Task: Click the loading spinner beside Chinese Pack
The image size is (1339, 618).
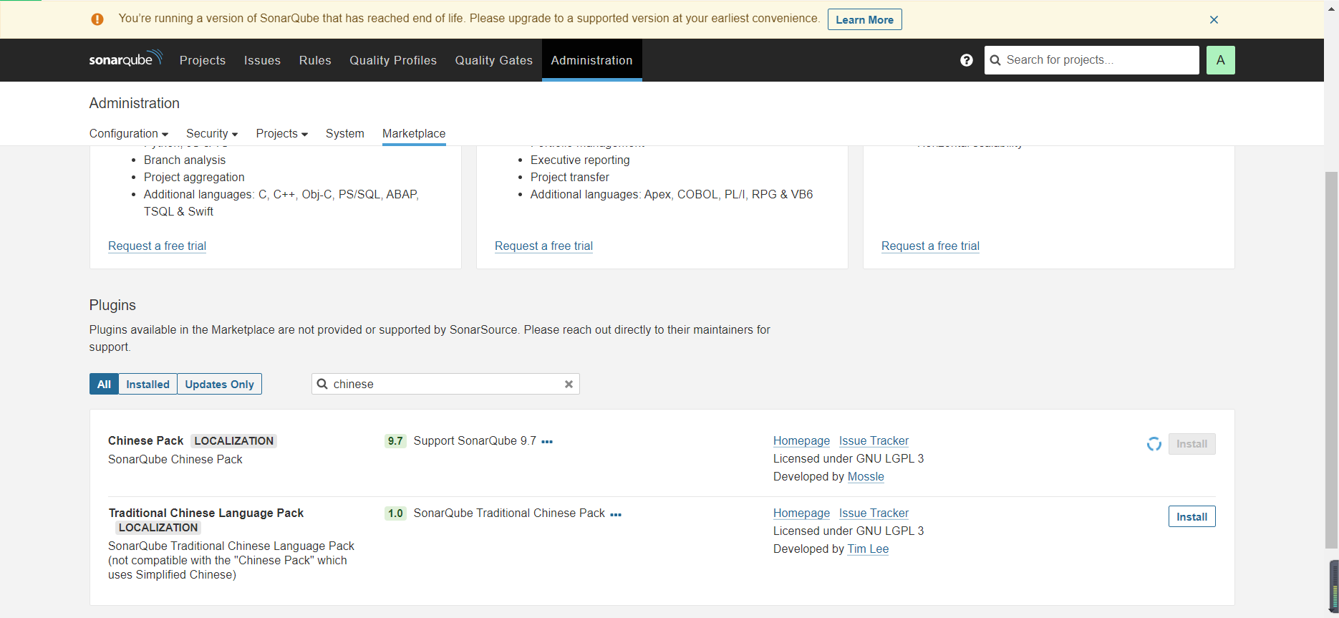Action: pos(1154,444)
